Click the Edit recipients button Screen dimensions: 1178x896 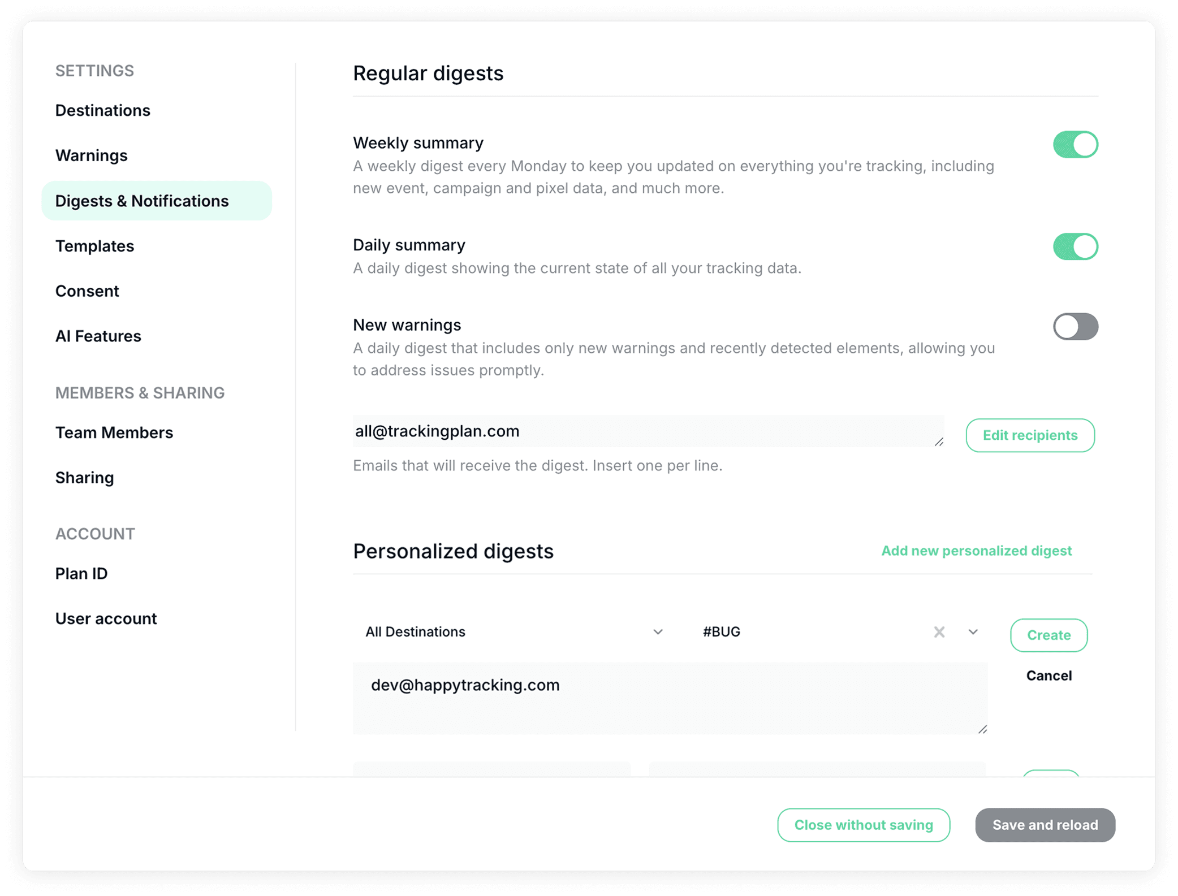tap(1030, 435)
